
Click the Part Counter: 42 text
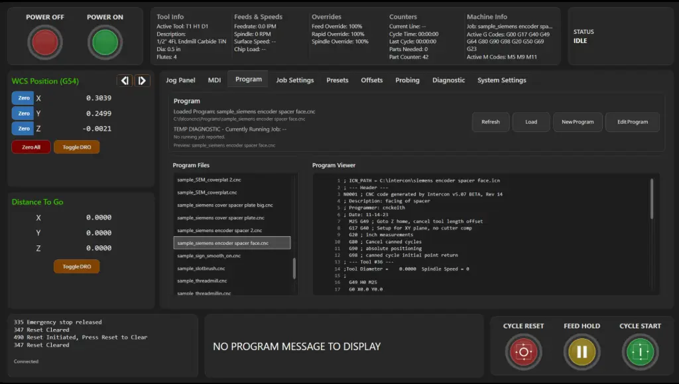[408, 57]
